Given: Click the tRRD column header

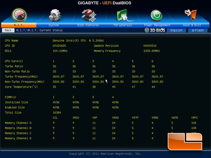Looking at the screenshot, I should tap(155, 118).
